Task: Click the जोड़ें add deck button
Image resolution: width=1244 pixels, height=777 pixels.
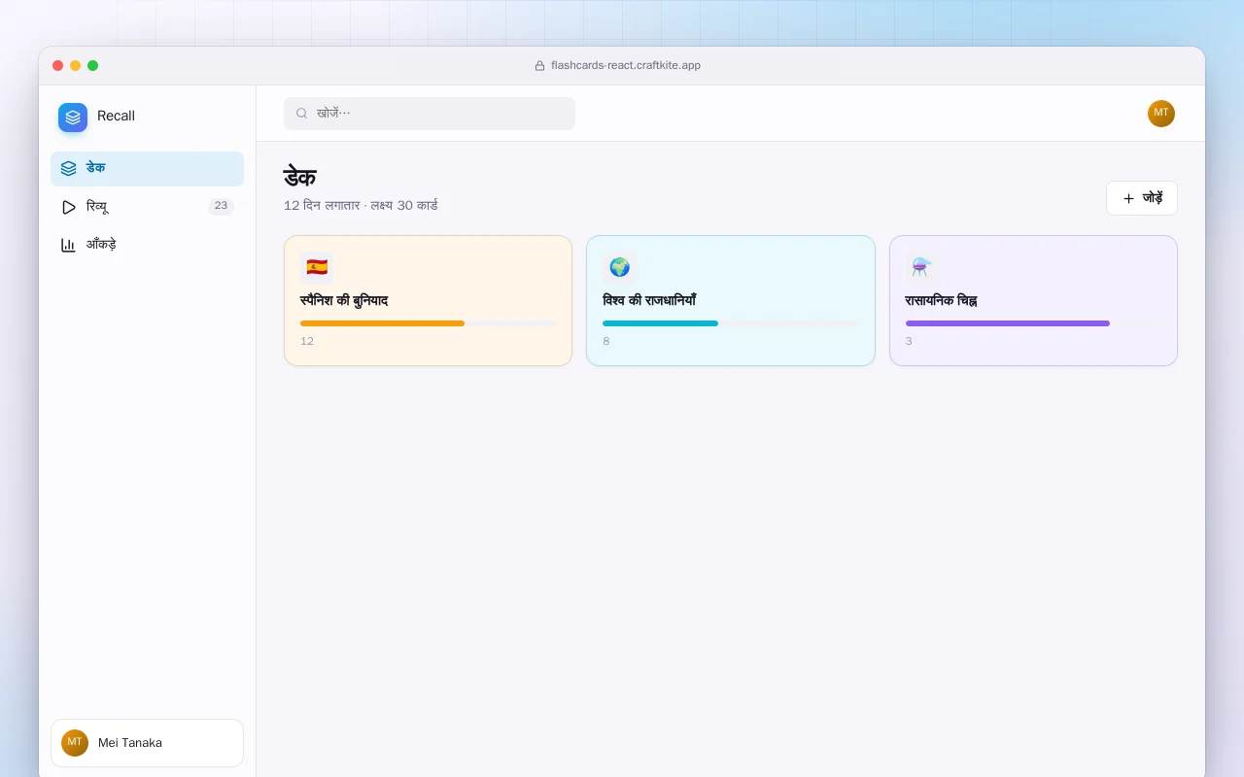Action: click(x=1142, y=198)
